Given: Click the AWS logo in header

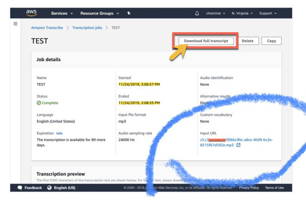Looking at the screenshot, I should (31, 13).
